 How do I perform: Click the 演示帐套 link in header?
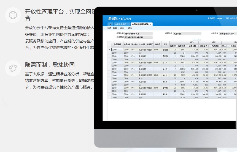click(211, 18)
